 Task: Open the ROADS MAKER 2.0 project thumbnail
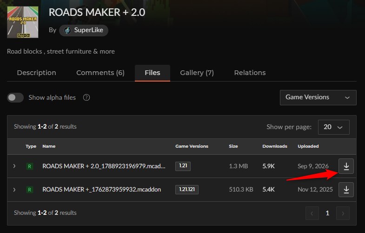pos(23,22)
